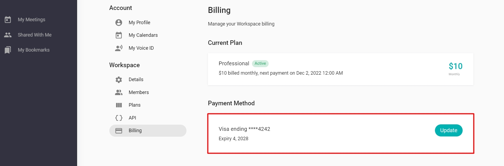504x166 pixels.
Task: Open My Meetings in the sidebar
Action: coord(31,20)
